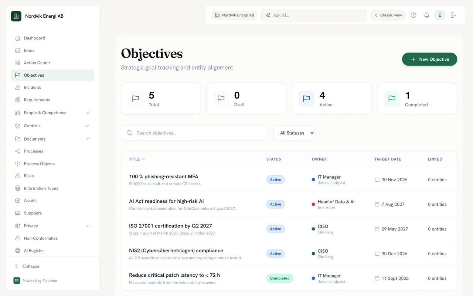473x296 pixels.
Task: Click the Controls shield icon
Action: pos(17,126)
